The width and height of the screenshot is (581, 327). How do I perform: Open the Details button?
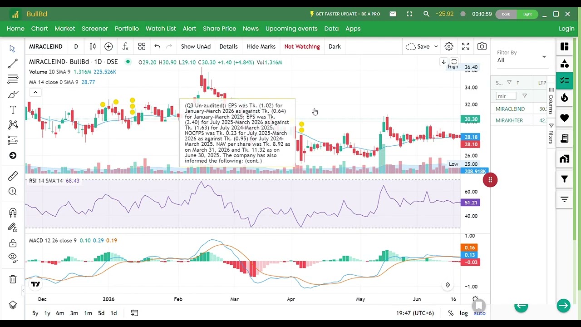click(x=228, y=46)
